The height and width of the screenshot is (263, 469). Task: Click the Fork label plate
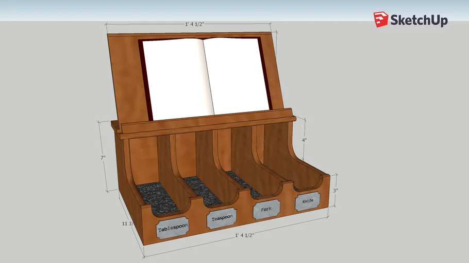266,209
